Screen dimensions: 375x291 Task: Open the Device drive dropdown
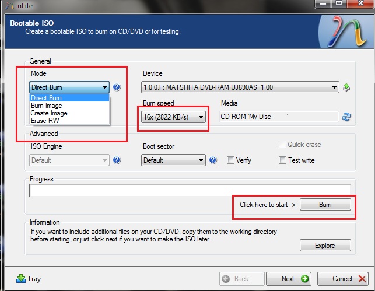[x=240, y=87]
